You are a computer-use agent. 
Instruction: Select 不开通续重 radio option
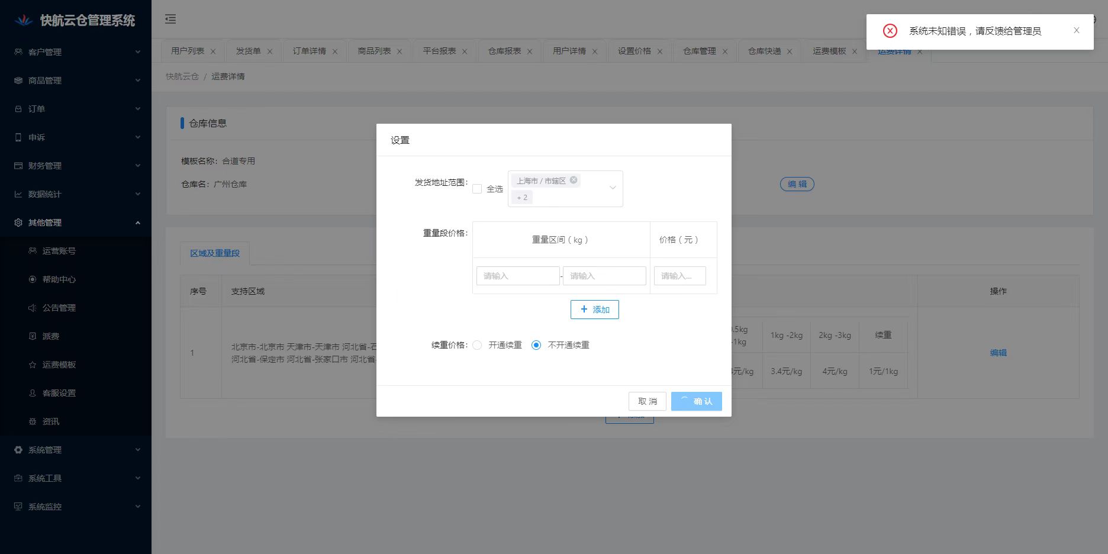[x=536, y=345]
